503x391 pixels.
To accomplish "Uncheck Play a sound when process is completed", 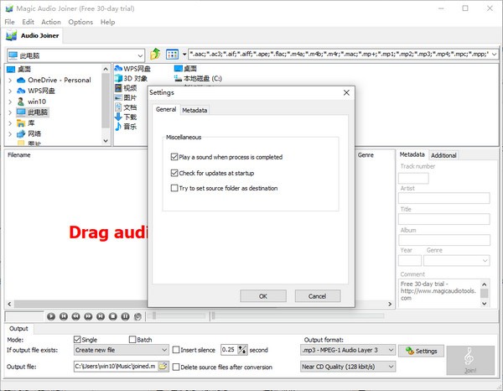I will pos(174,157).
